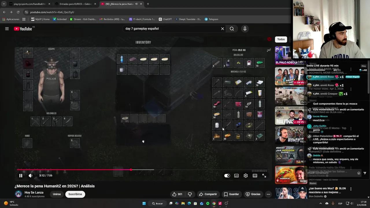Toggle the sidebar guide hamburger menu

tap(7, 29)
